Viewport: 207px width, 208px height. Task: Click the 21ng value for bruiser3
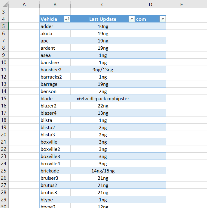(x=103, y=178)
